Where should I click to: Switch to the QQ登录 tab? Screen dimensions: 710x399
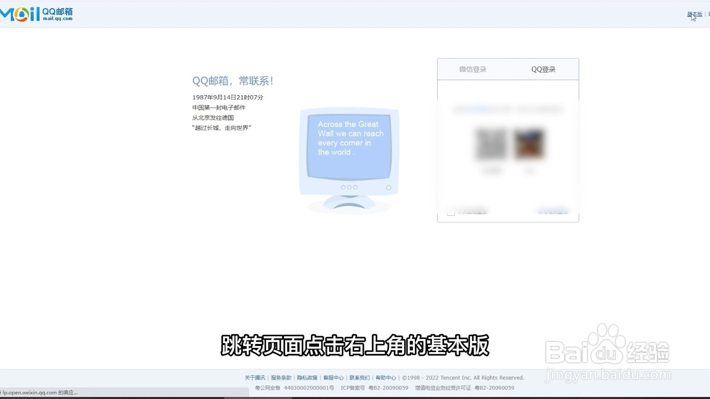(543, 69)
